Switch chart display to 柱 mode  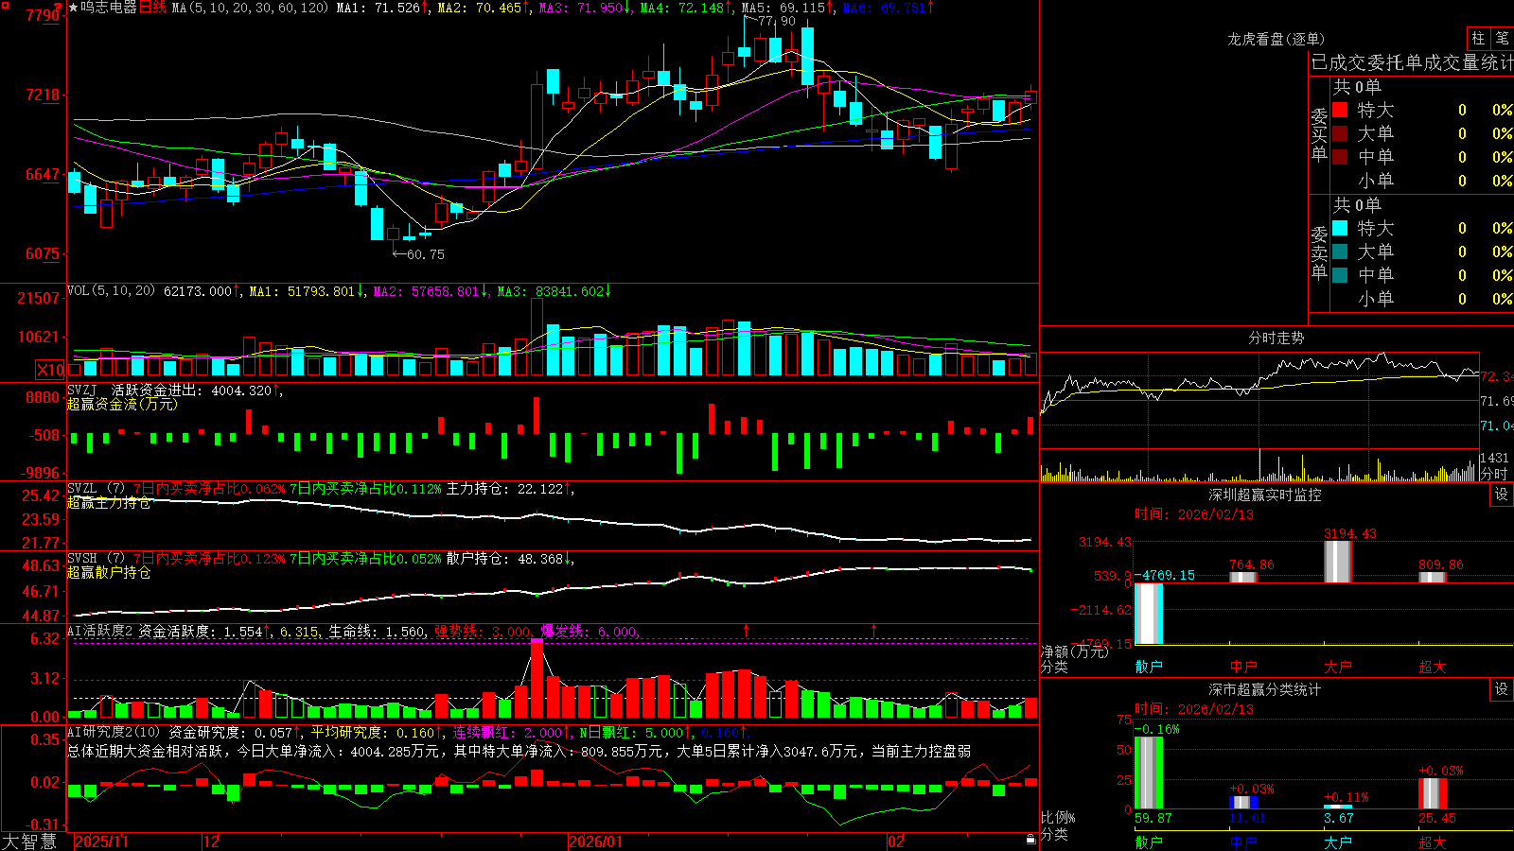[1478, 38]
